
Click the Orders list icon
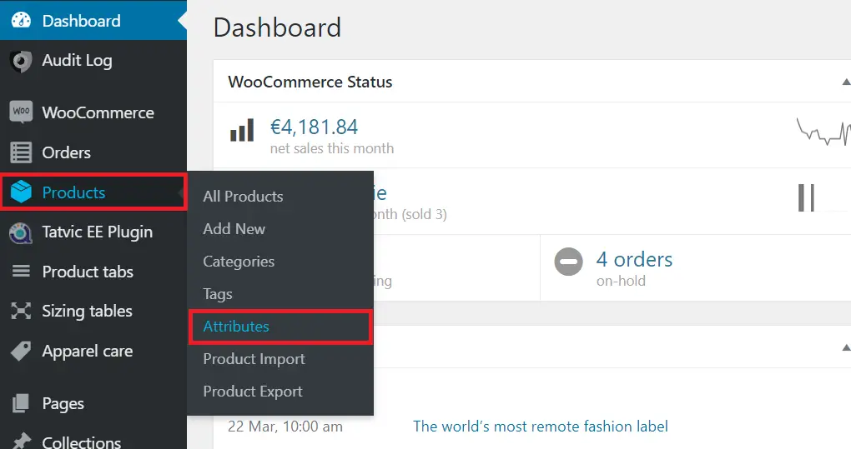point(21,152)
